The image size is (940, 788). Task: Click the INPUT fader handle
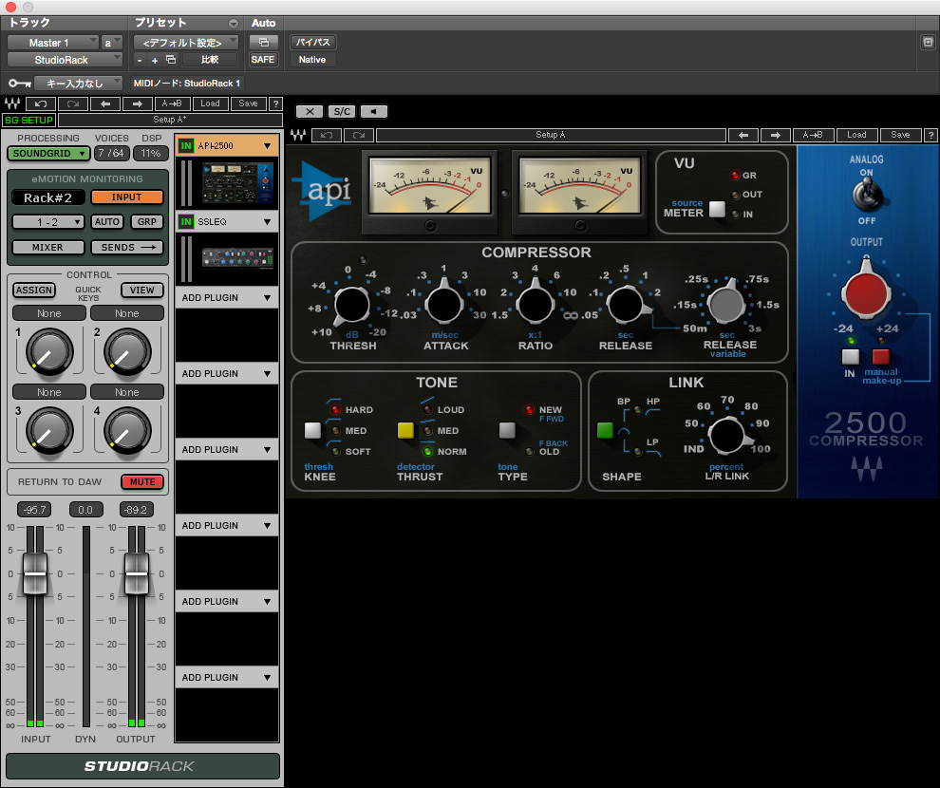[x=35, y=573]
